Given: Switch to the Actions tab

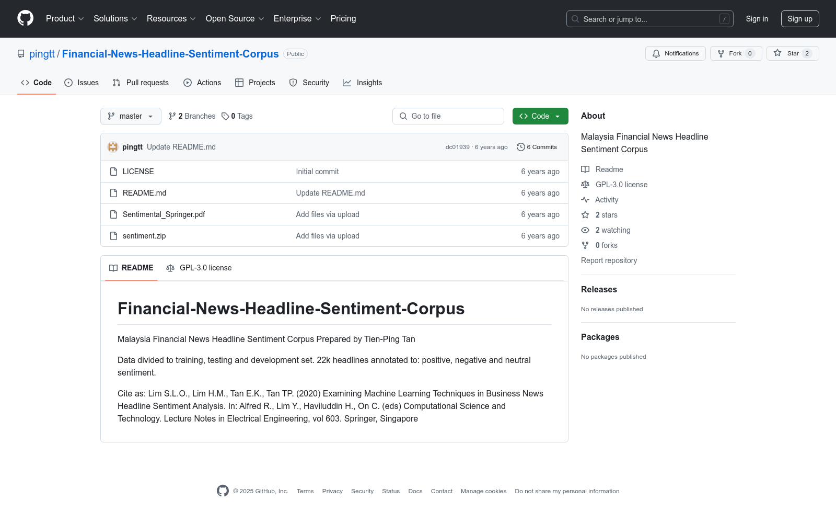Looking at the screenshot, I should click(202, 83).
